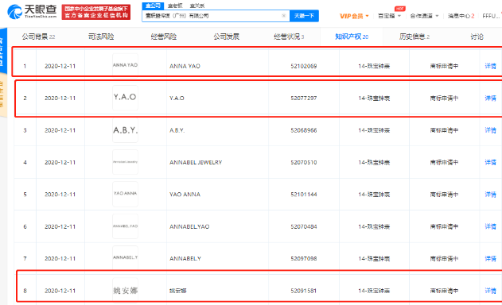Expand the VIP会员 dropdown
Image resolution: width=502 pixels, height=305 pixels.
tap(354, 16)
